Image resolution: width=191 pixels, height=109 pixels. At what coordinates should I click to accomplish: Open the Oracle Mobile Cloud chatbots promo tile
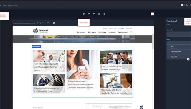click(82, 70)
